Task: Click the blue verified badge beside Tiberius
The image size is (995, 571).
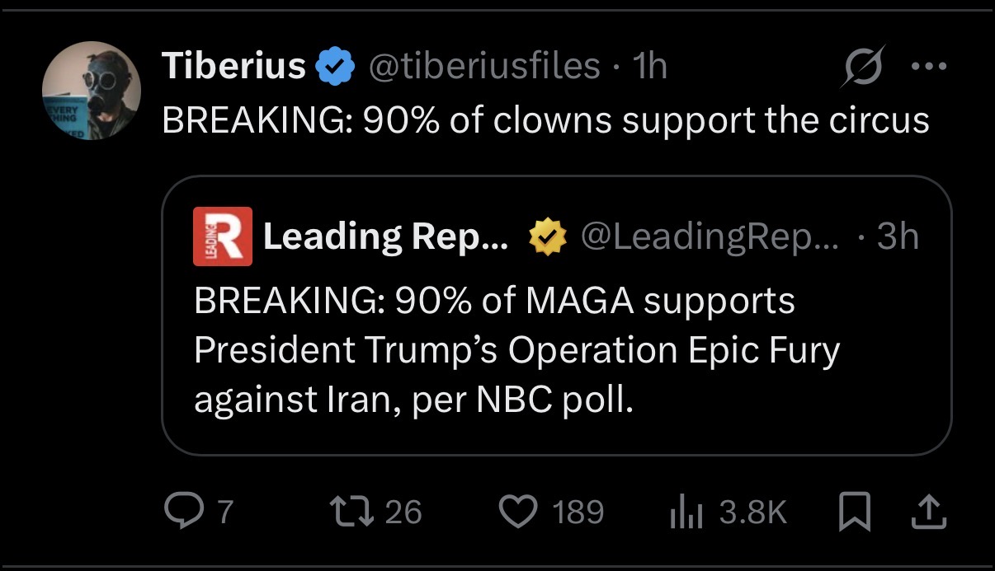Action: pyautogui.click(x=336, y=68)
